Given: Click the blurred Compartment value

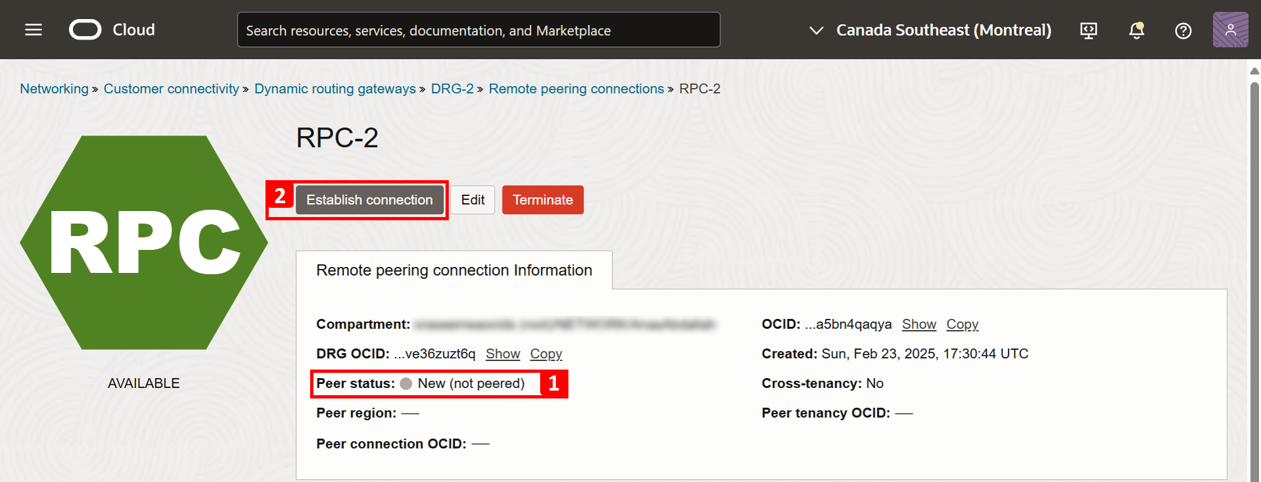Looking at the screenshot, I should tap(565, 324).
